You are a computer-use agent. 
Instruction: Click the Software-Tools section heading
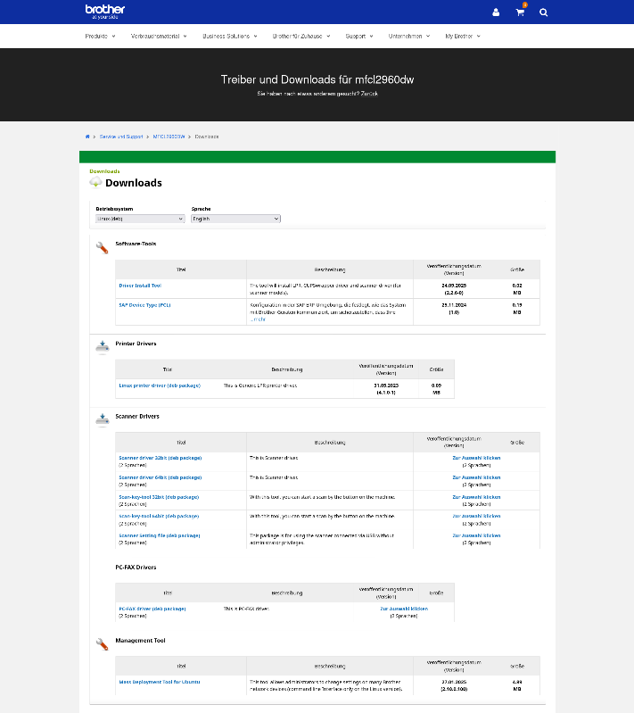(x=136, y=244)
